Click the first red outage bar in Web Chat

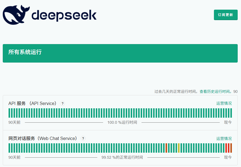pyautogui.click(x=166, y=148)
